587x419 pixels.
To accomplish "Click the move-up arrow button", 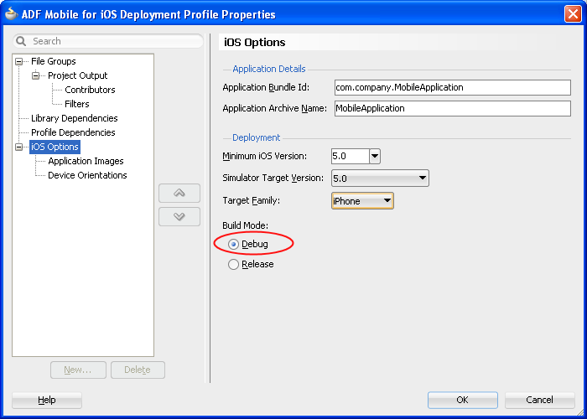I will [x=179, y=193].
